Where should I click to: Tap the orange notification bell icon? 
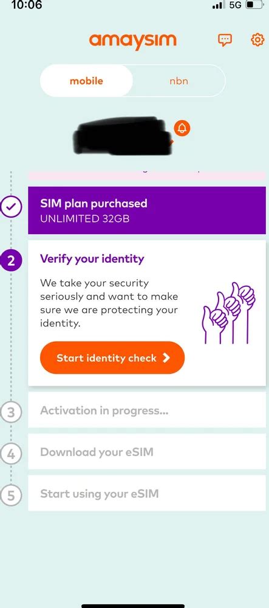click(182, 128)
